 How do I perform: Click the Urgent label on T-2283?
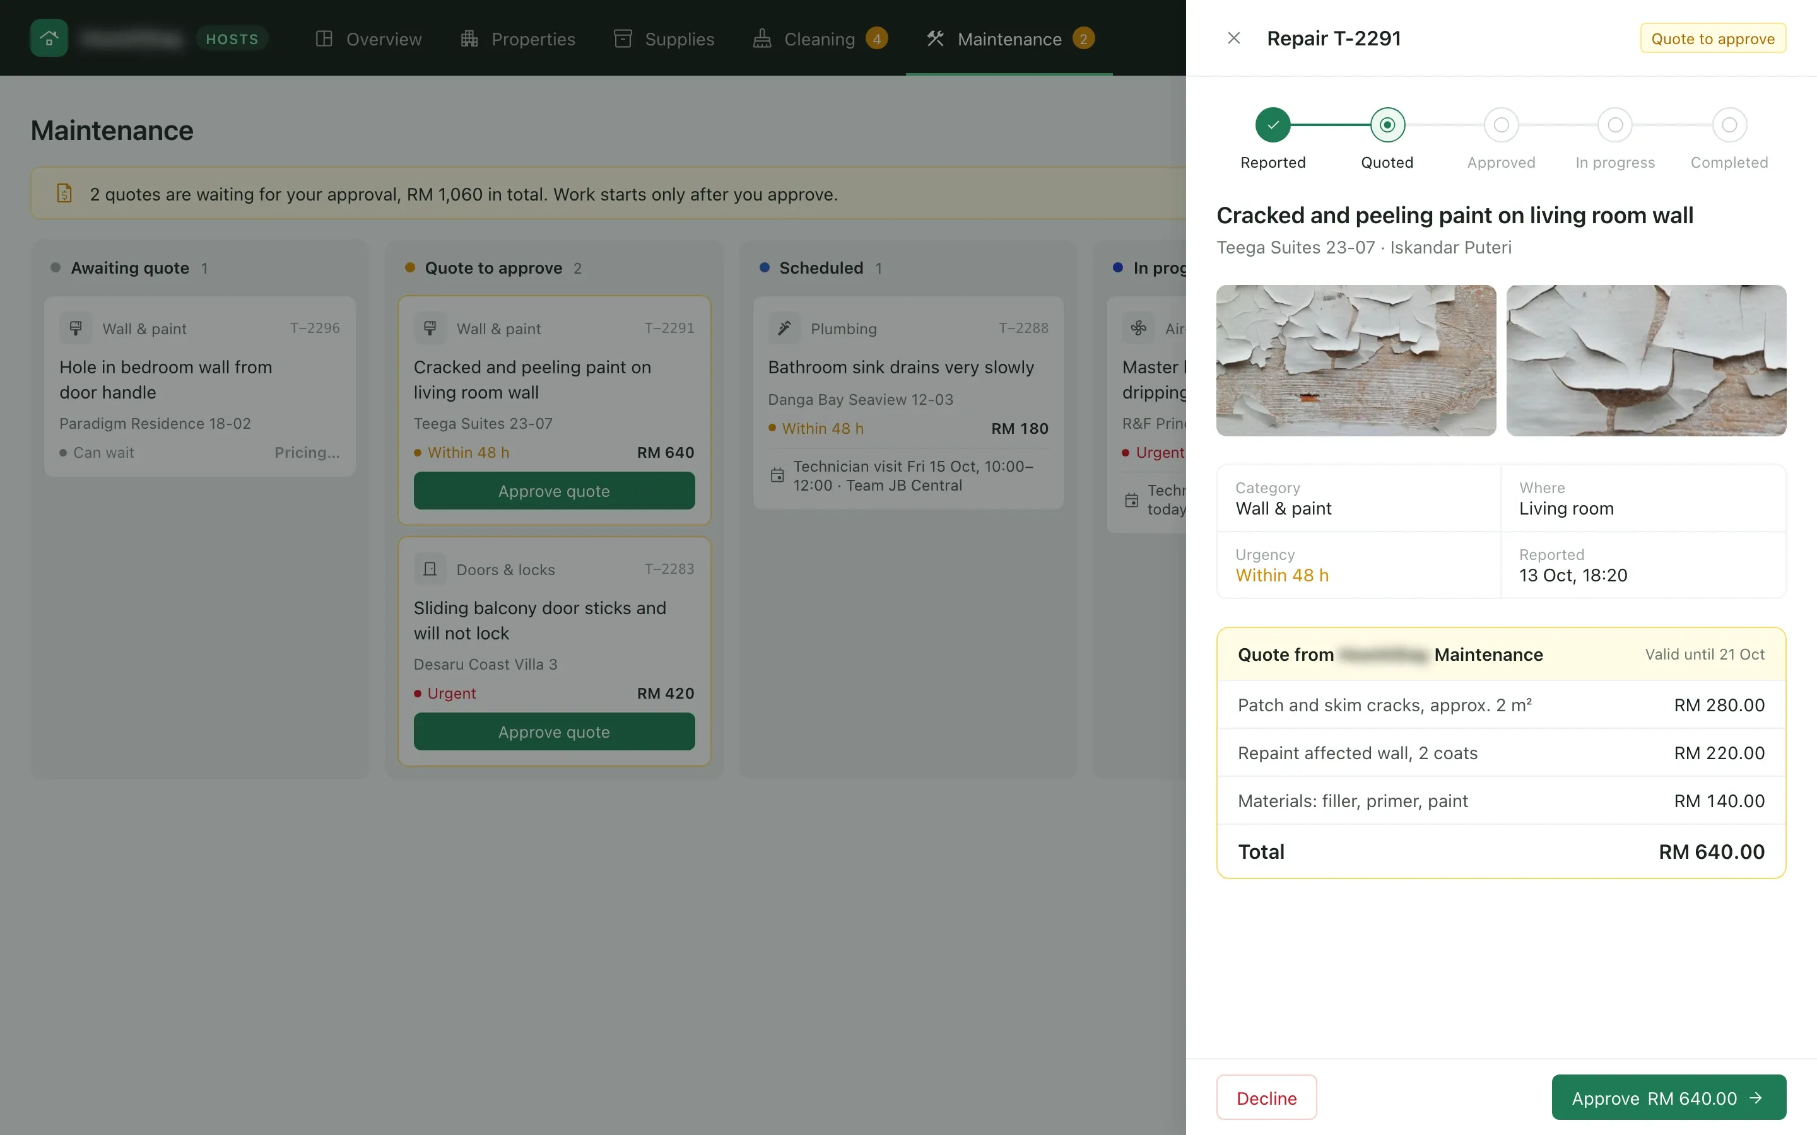445,694
